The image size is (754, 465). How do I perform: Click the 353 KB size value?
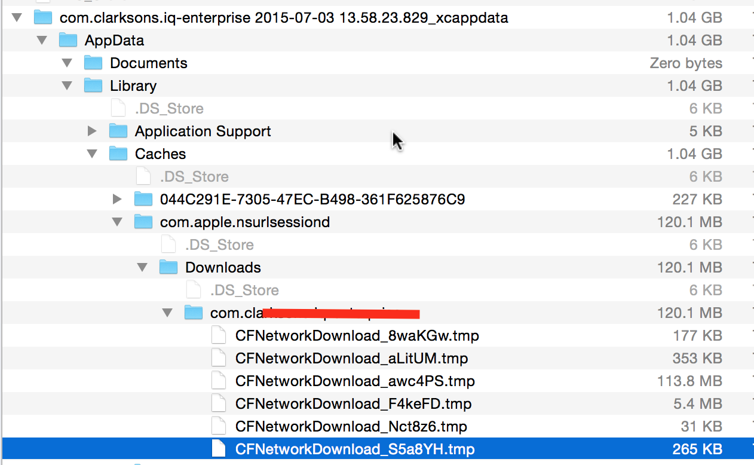coord(697,359)
